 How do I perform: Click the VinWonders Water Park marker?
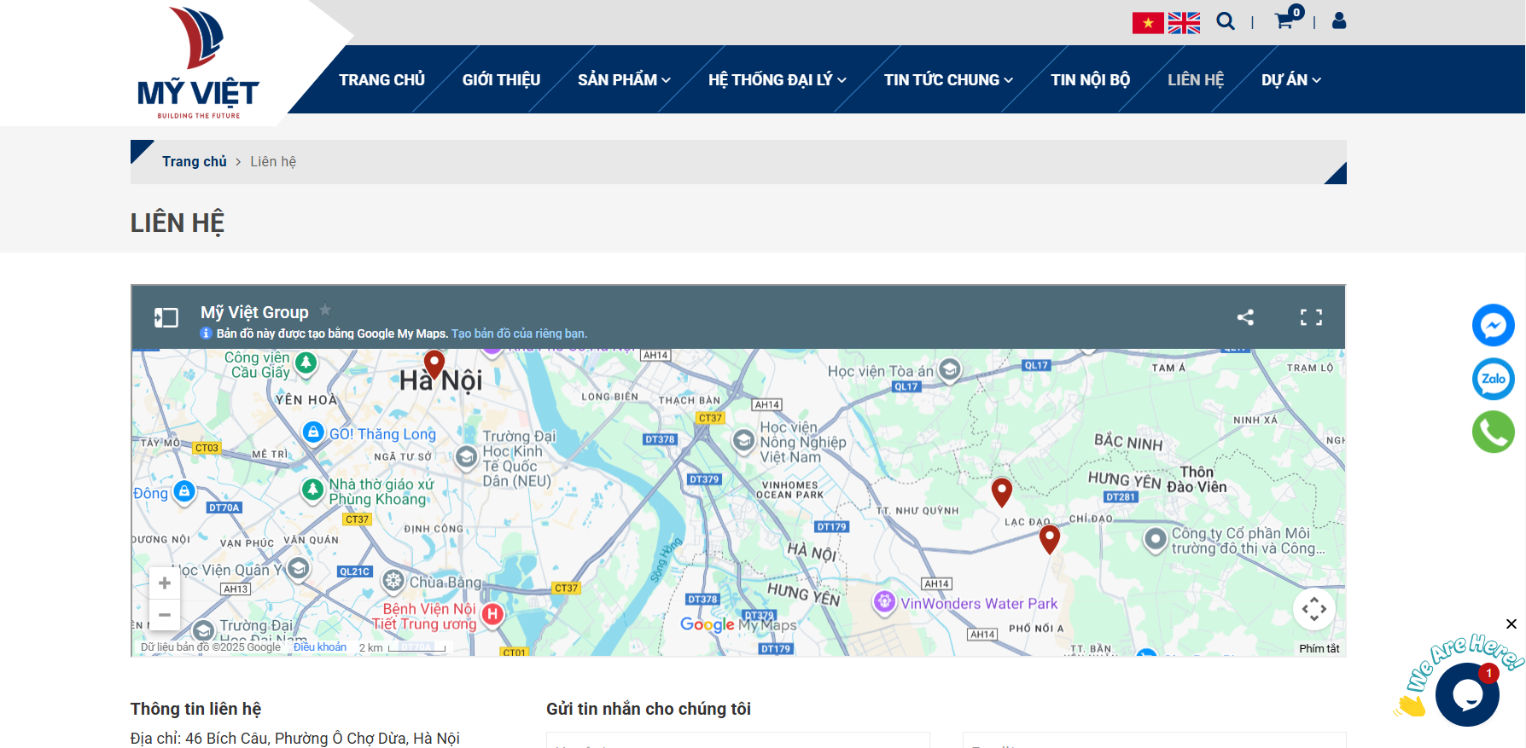884,602
